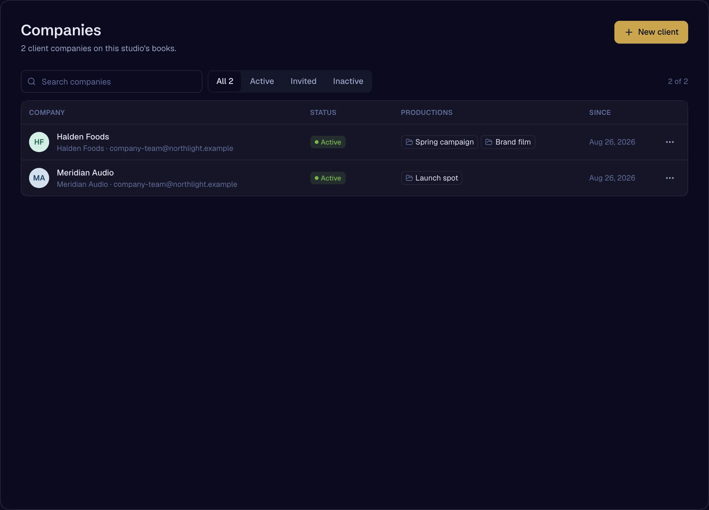Click the Since date in Halden Foods row
709x510 pixels.
pos(612,142)
